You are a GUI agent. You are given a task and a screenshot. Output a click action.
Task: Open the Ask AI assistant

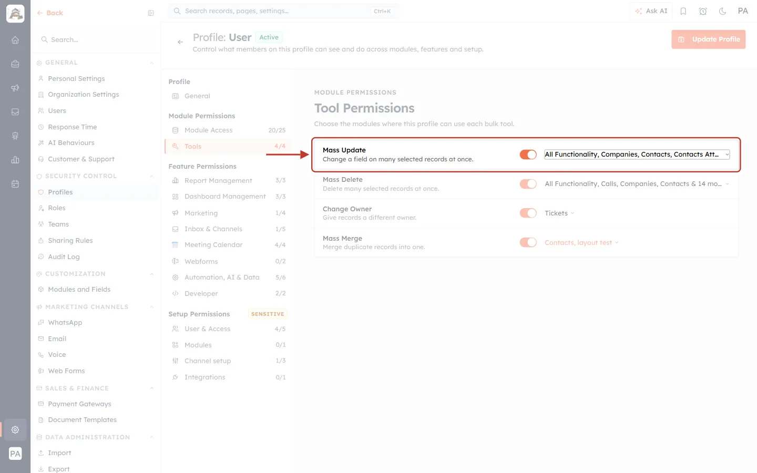(651, 11)
